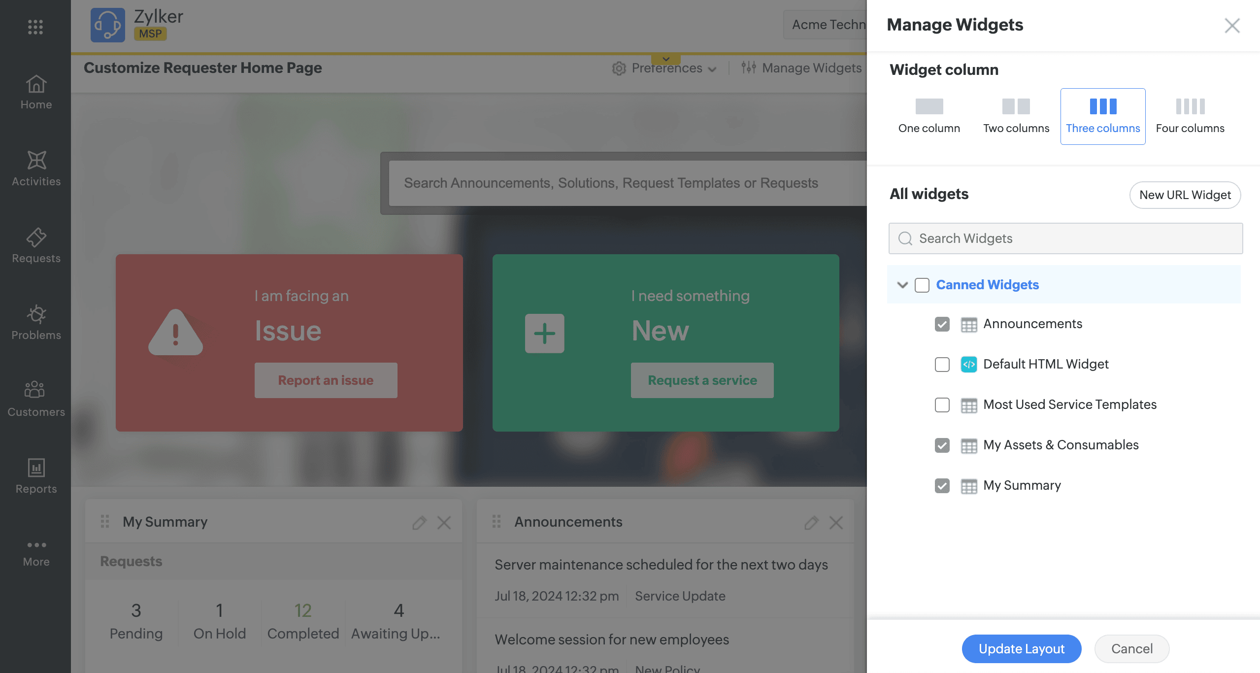Click the edit pencil on My Summary widget
1260x673 pixels.
[x=419, y=522]
